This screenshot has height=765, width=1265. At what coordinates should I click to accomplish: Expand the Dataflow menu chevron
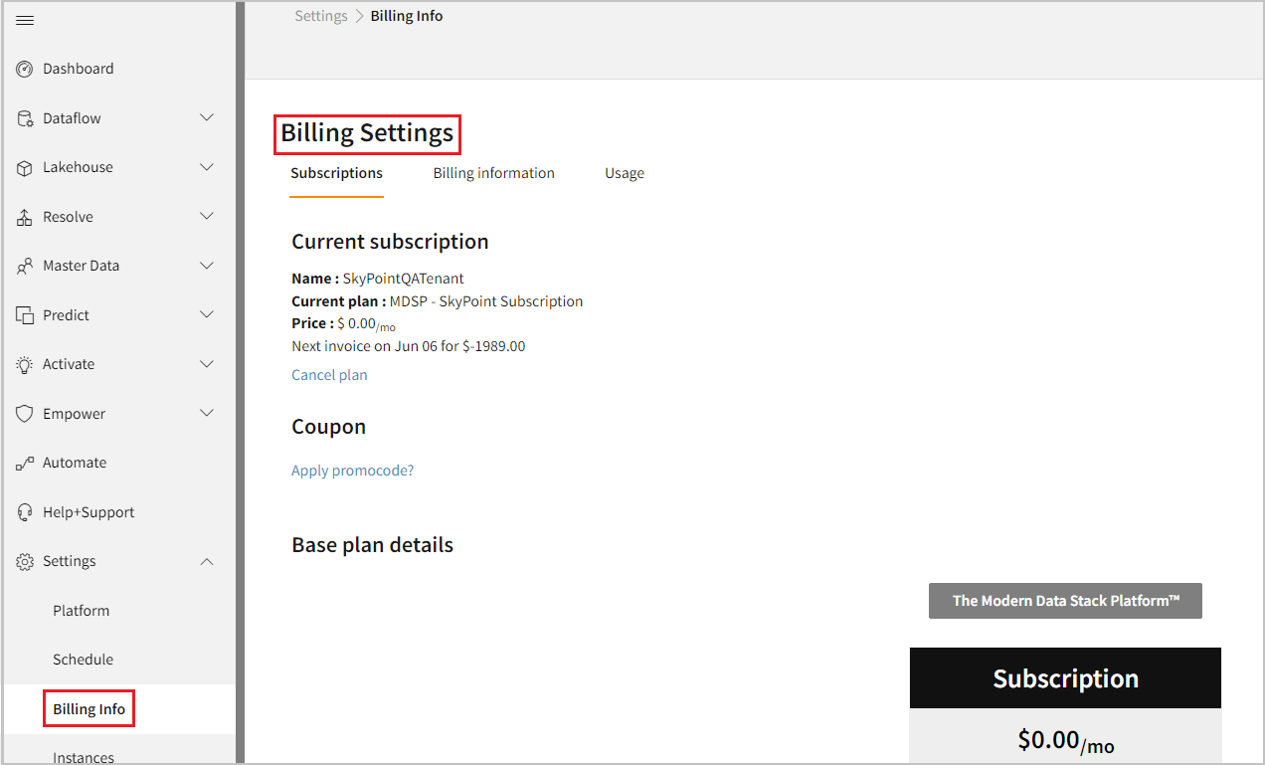point(207,117)
